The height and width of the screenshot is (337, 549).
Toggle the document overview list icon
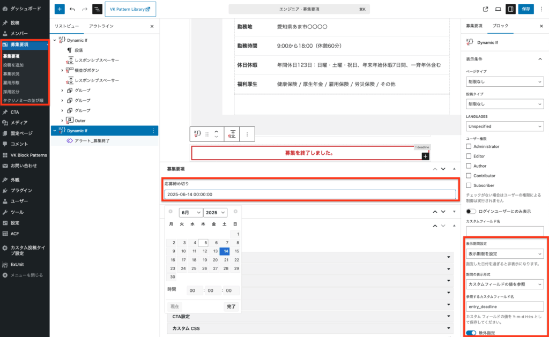(97, 9)
